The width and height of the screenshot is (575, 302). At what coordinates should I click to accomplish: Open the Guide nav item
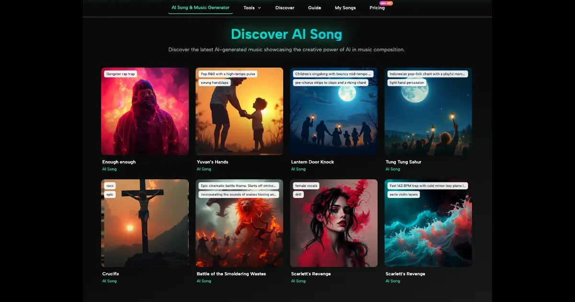[x=314, y=8]
